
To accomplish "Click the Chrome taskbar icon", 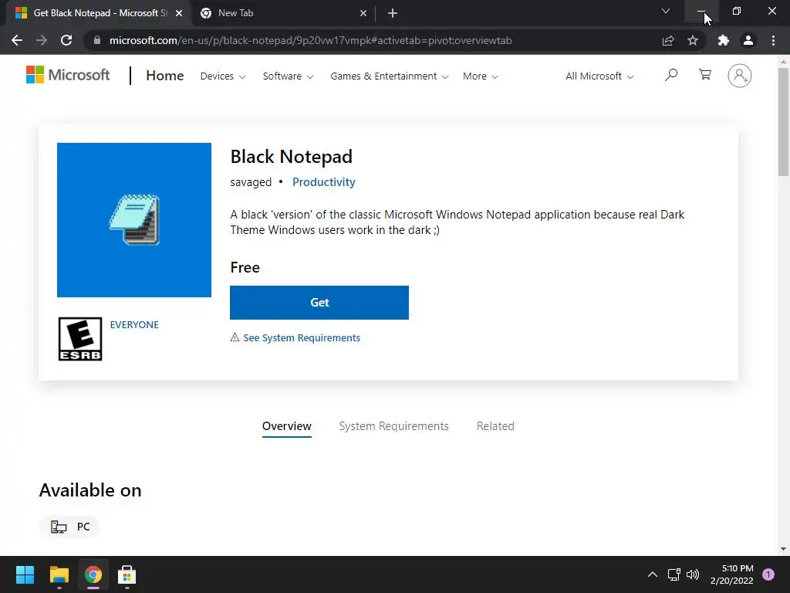I will coord(93,574).
